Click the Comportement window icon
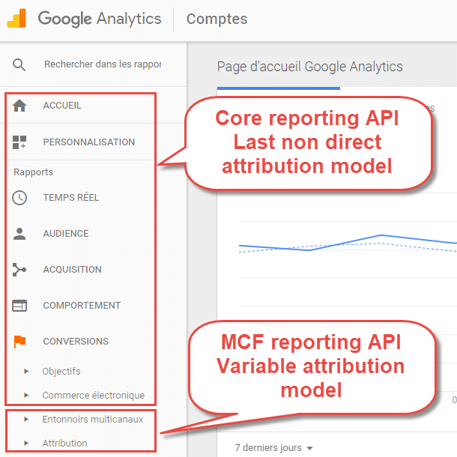457x457 pixels. point(19,306)
